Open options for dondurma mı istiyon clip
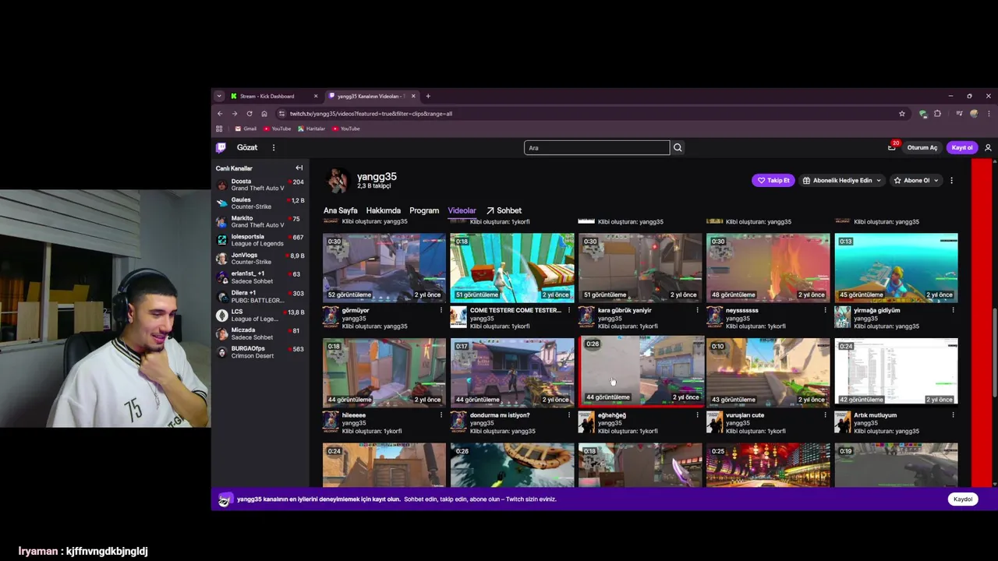 pyautogui.click(x=568, y=415)
